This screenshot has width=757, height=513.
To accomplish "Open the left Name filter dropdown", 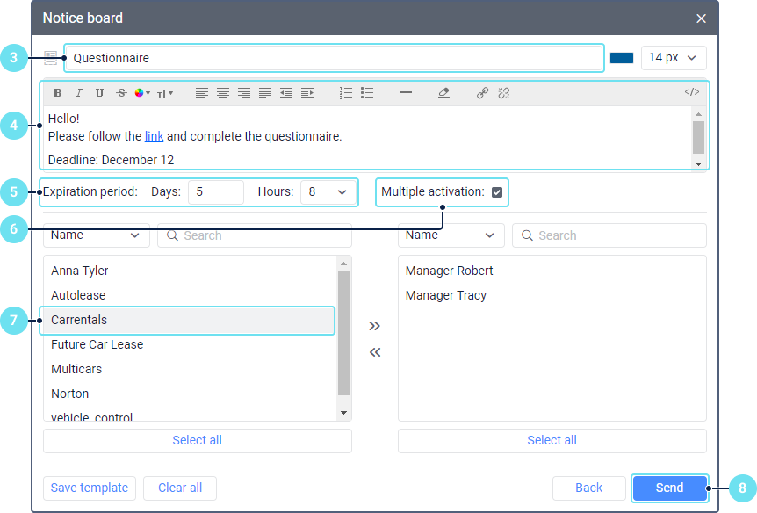I will click(x=97, y=235).
